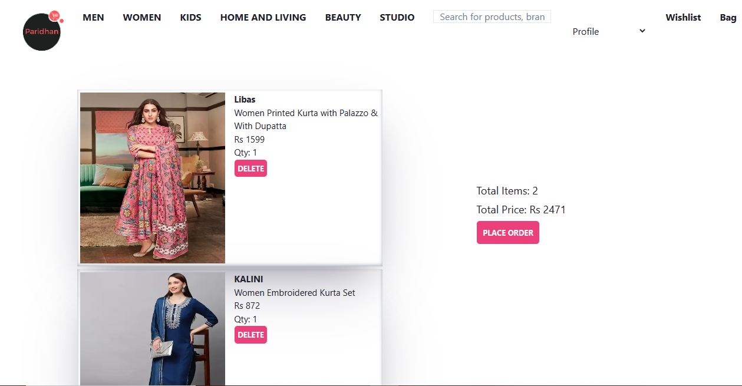Click 'Women Embroidered Kurta Set' title
This screenshot has height=386, width=742.
point(295,293)
